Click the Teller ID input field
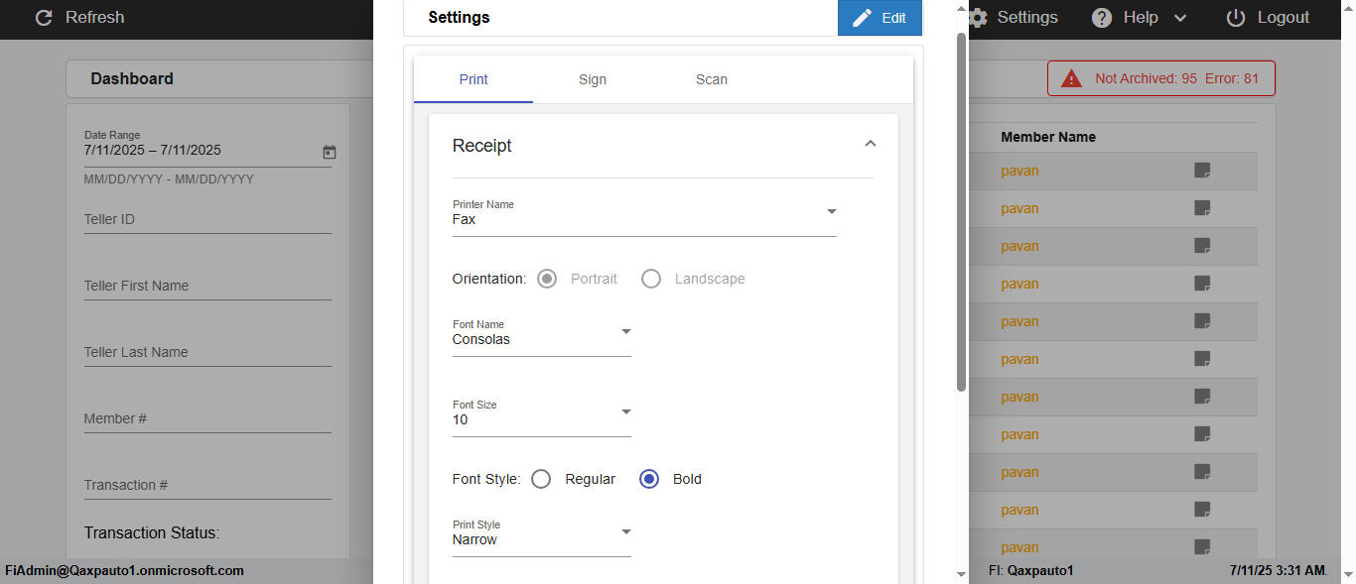1356x584 pixels. (x=207, y=219)
